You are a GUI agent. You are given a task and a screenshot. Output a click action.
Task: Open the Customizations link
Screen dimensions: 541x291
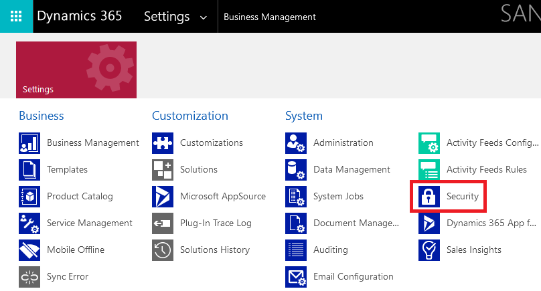[212, 142]
